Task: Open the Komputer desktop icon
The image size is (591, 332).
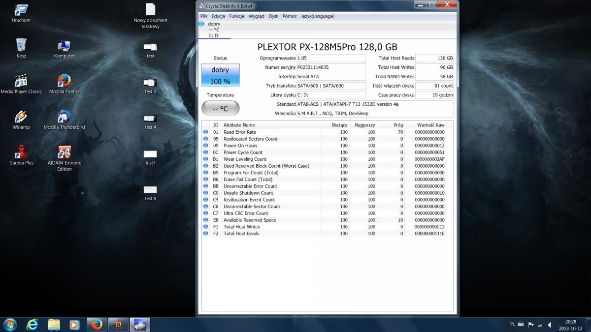Action: pos(64,49)
